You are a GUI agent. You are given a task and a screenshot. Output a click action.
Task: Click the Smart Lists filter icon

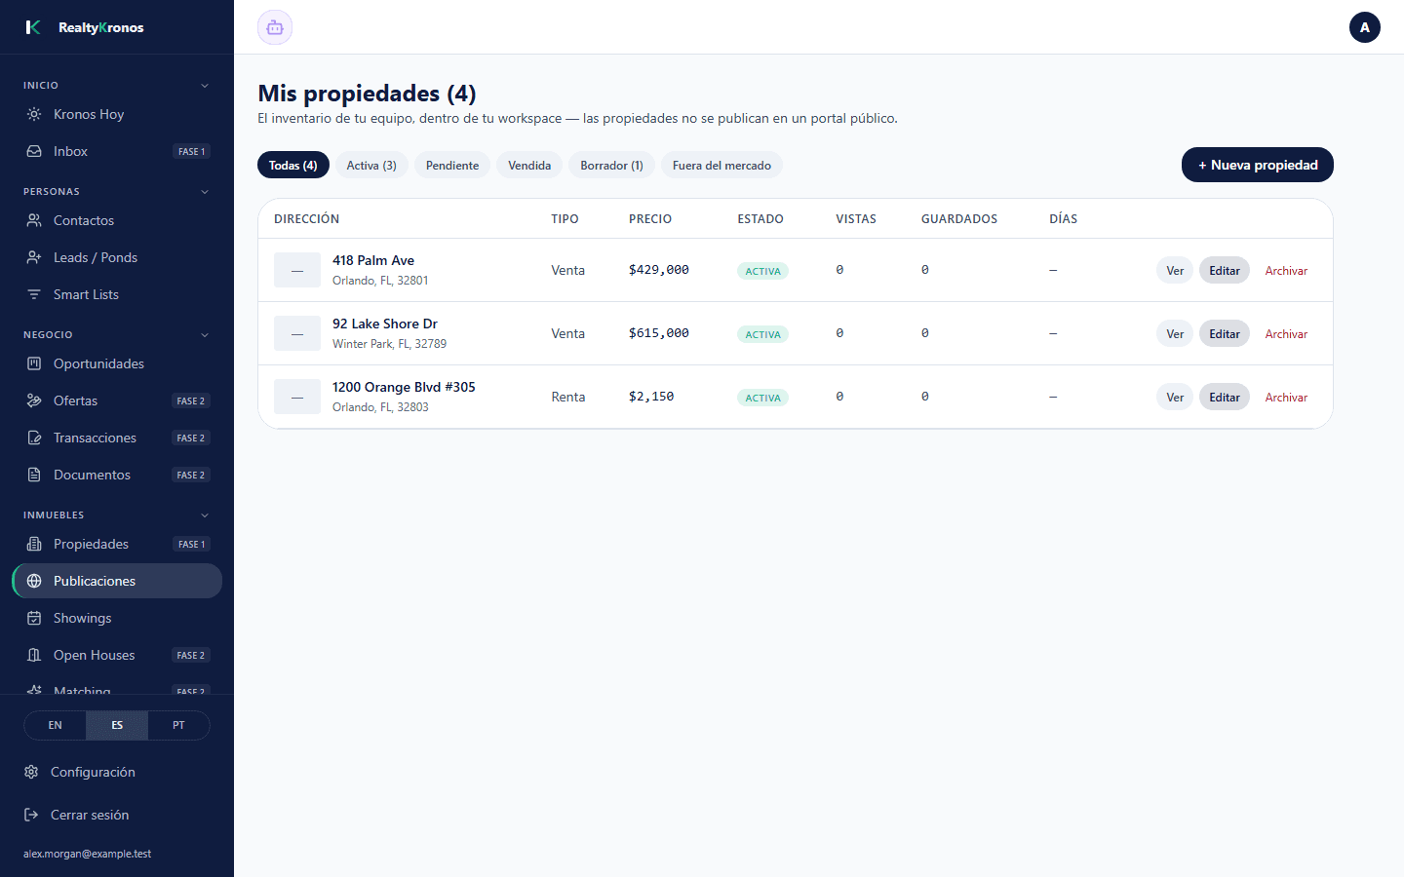pyautogui.click(x=34, y=294)
